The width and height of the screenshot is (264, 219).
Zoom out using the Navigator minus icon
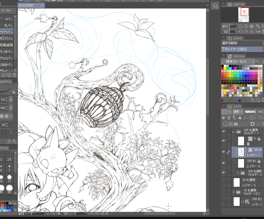(241, 26)
